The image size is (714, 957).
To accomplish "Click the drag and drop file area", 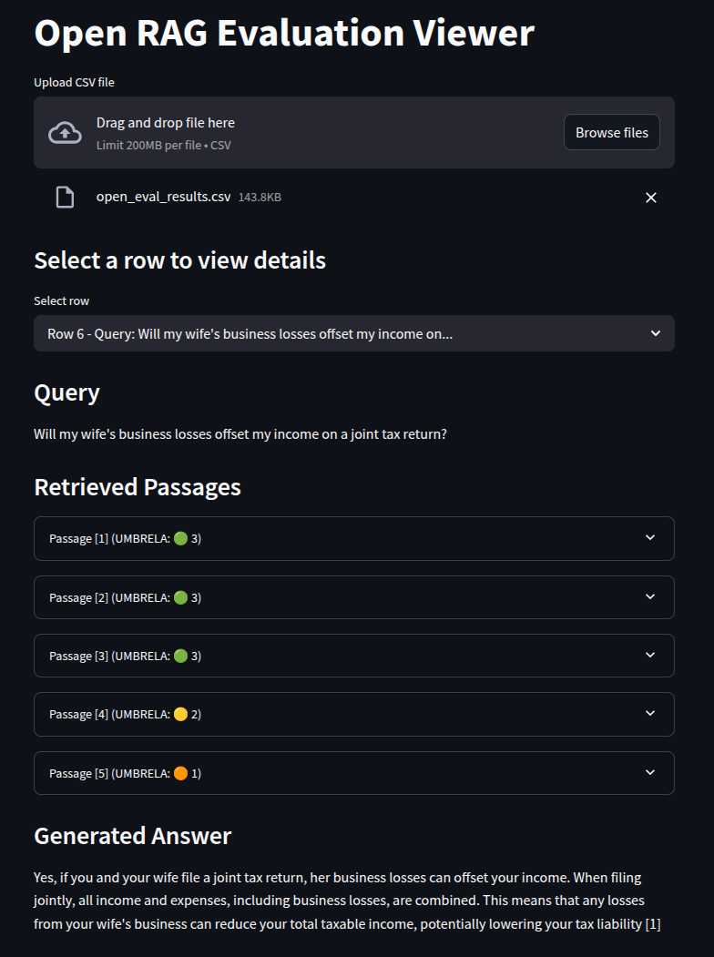I will [354, 132].
